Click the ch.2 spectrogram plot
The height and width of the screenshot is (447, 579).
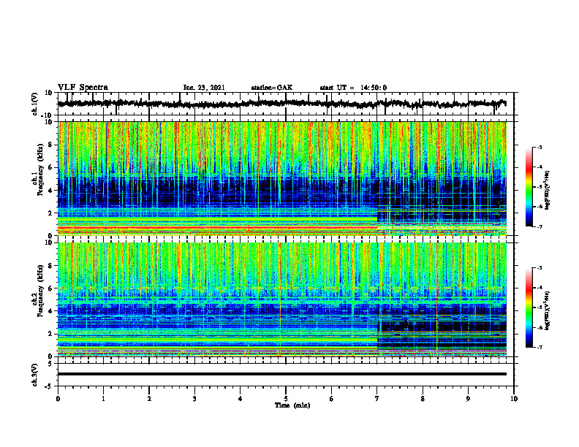(x=282, y=299)
